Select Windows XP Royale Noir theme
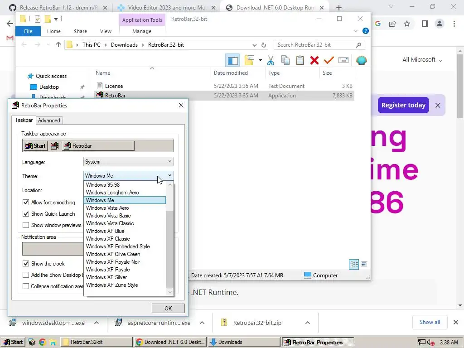The width and height of the screenshot is (464, 348). pyautogui.click(x=125, y=261)
